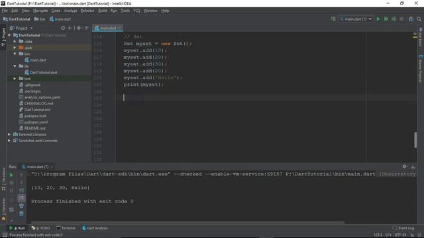Print the Run console output
424x238 pixels.
click(x=21, y=206)
